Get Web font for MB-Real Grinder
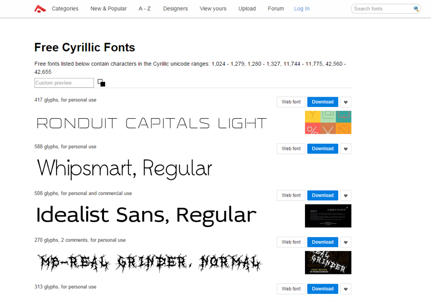The image size is (431, 302). click(x=291, y=242)
